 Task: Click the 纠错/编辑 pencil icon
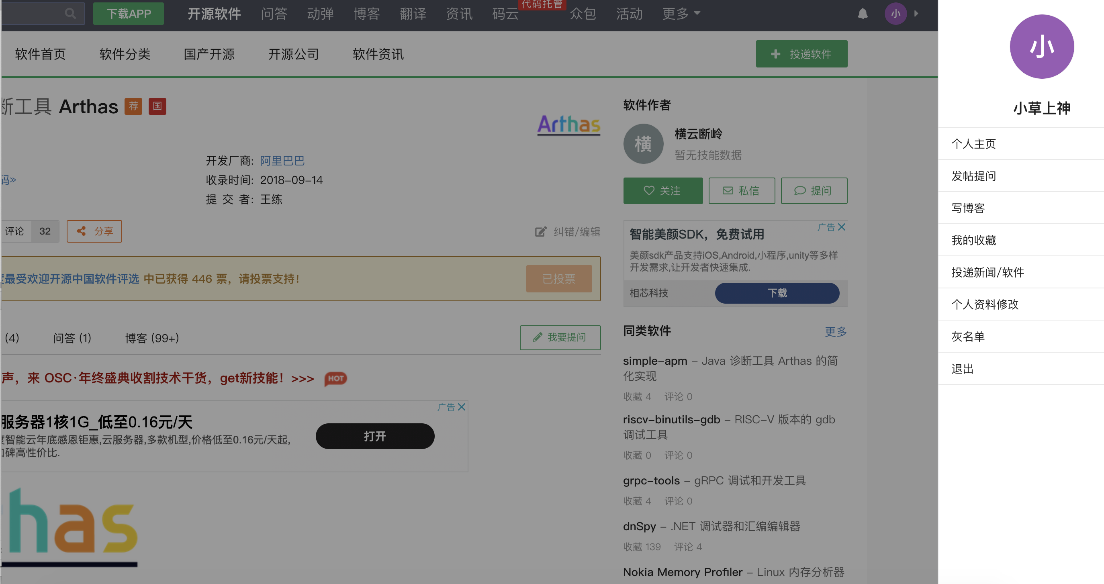click(x=541, y=231)
